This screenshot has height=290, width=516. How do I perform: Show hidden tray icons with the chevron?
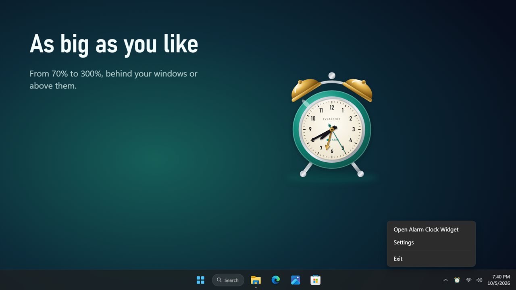pyautogui.click(x=445, y=280)
